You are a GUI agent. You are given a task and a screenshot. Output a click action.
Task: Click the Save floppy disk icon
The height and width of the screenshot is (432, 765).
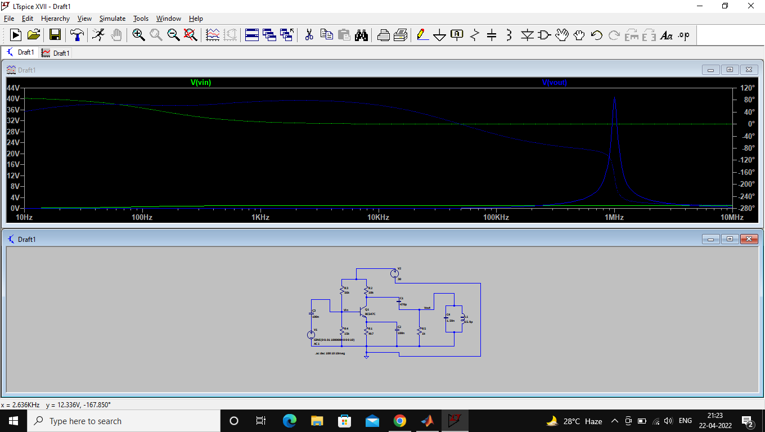[x=55, y=35]
